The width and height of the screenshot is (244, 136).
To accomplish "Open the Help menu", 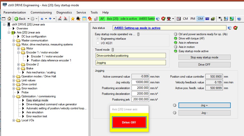I will tap(105, 12).
